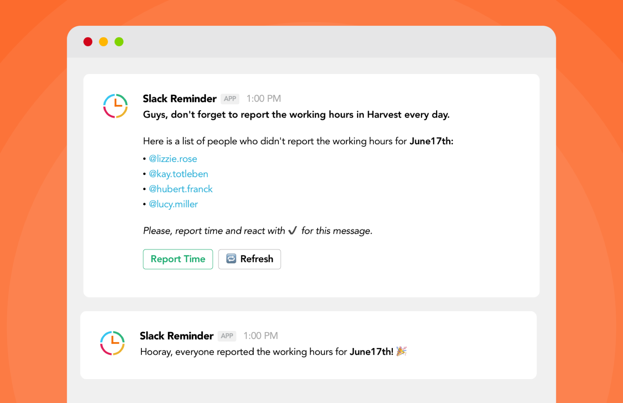The image size is (623, 403).
Task: Click the 1:00 PM timestamp on the first message
Action: 264,98
